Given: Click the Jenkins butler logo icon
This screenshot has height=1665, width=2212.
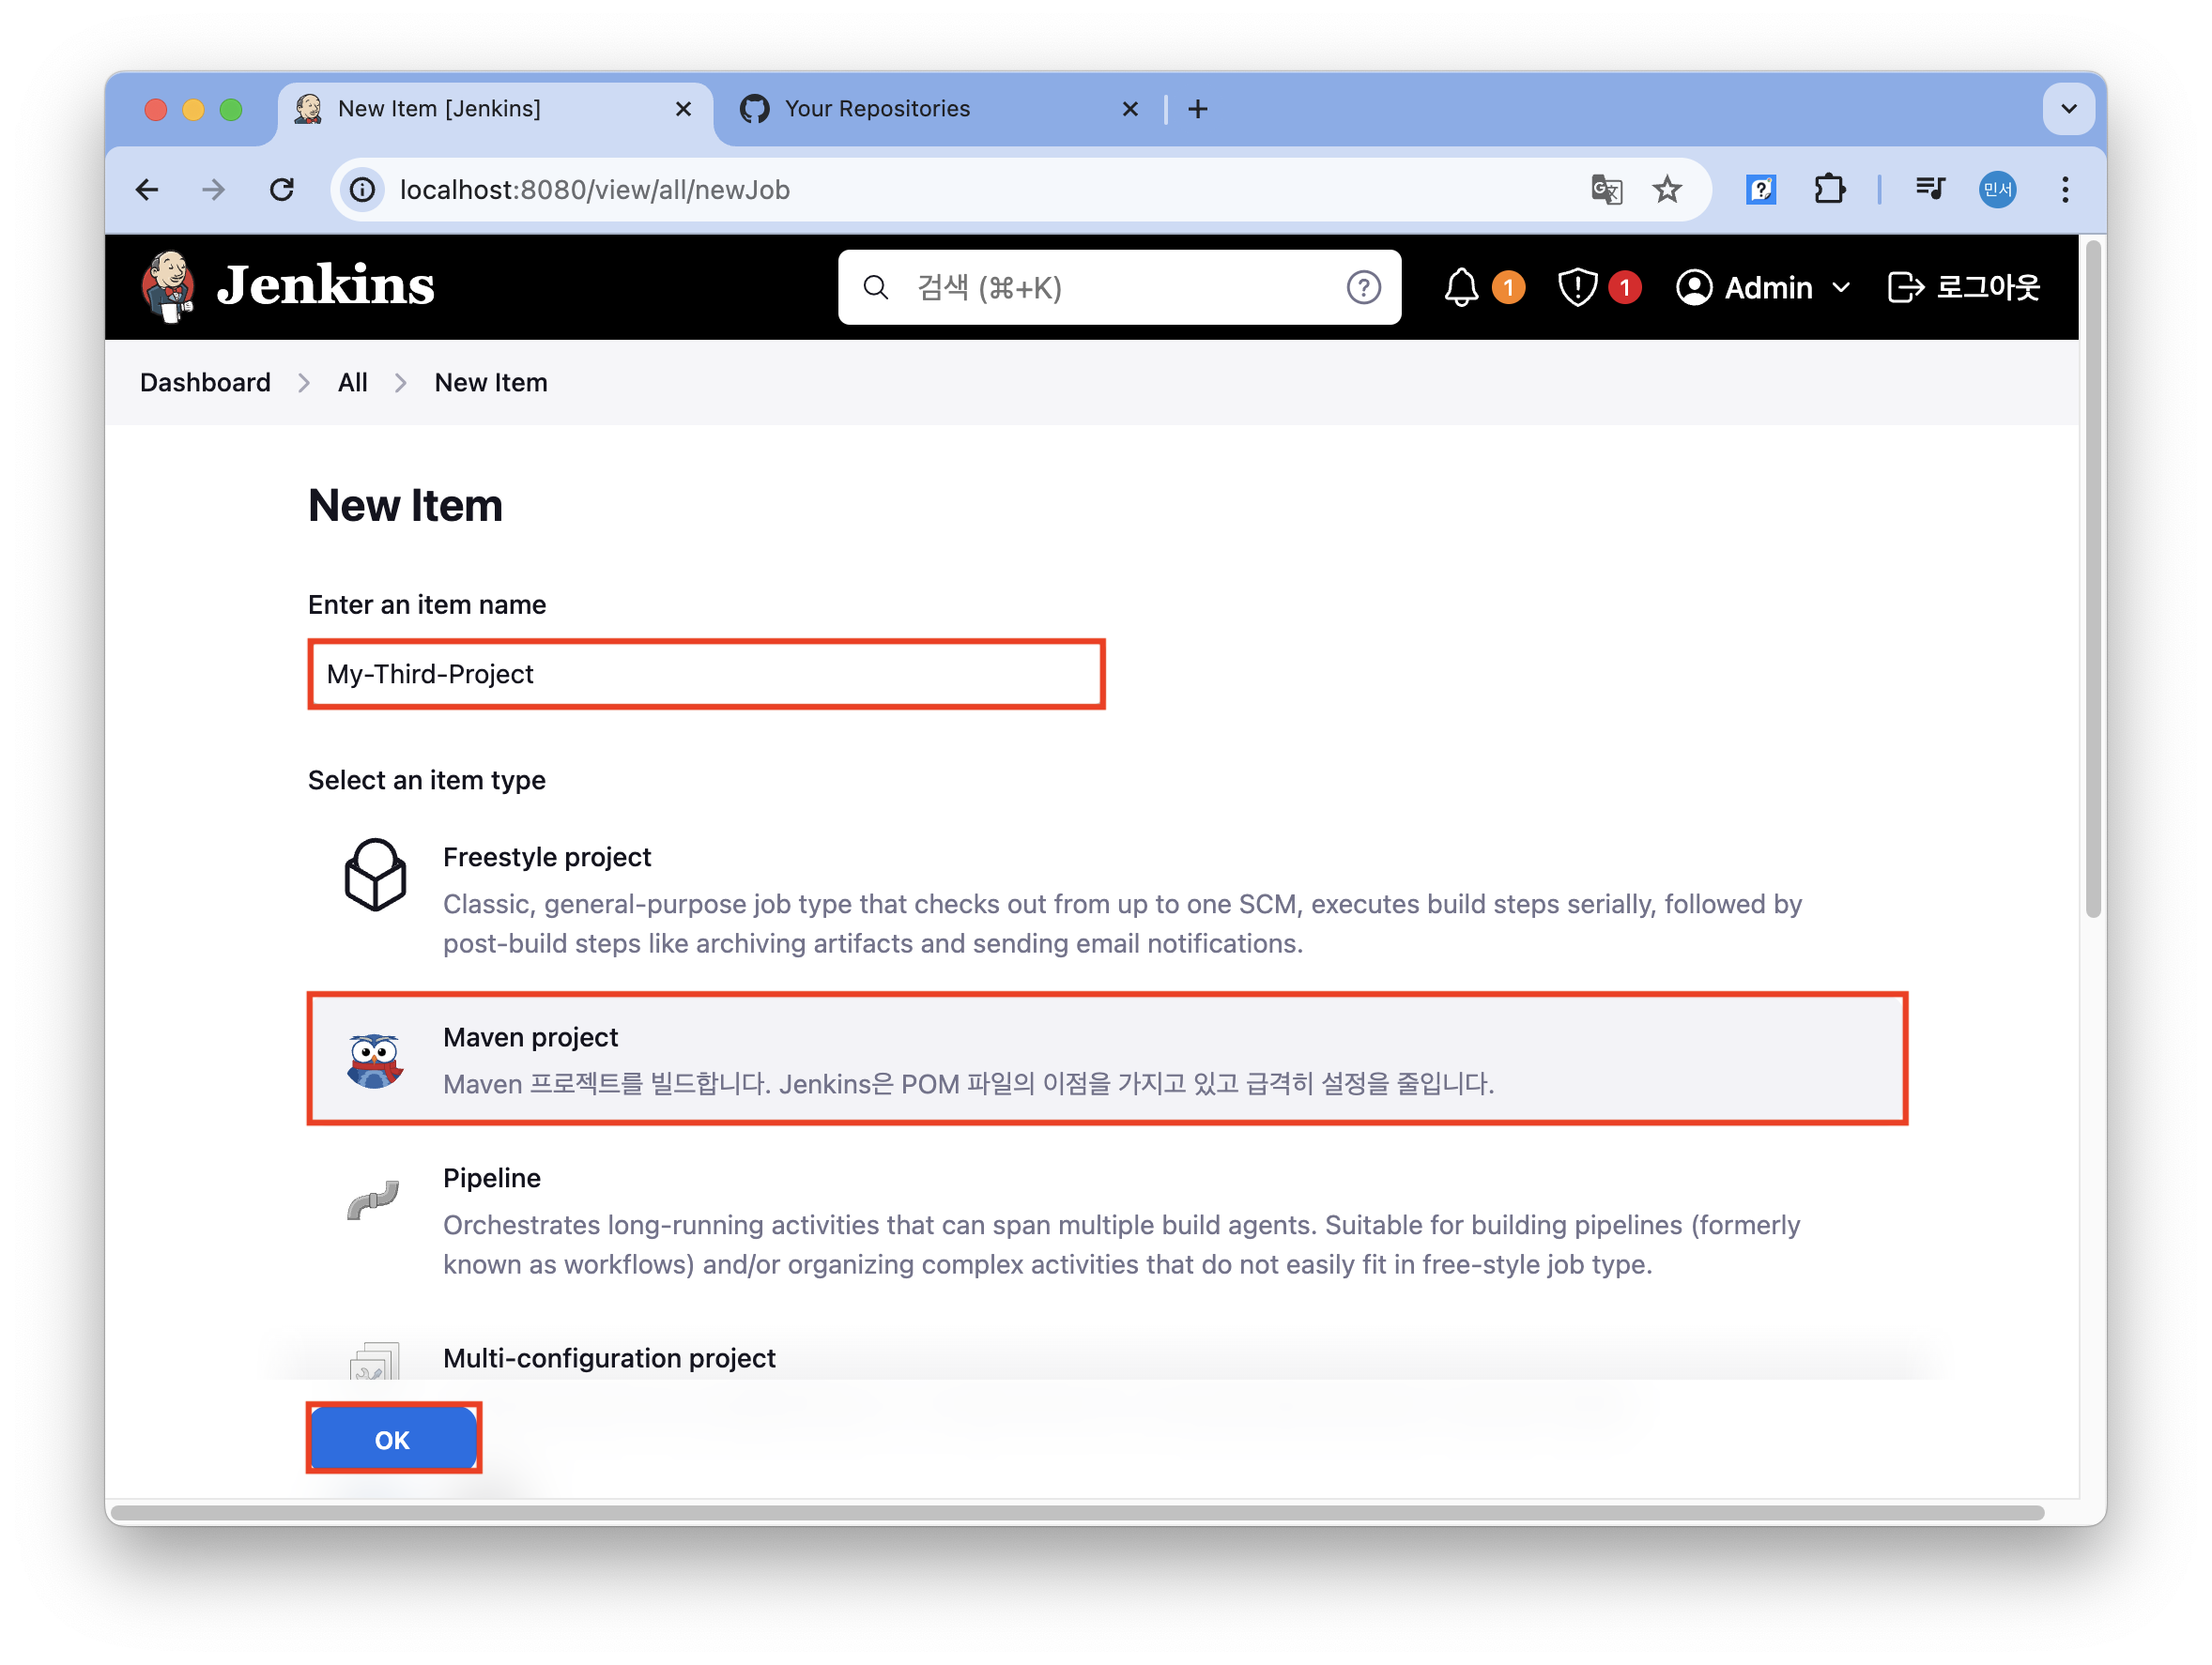Looking at the screenshot, I should (167, 286).
